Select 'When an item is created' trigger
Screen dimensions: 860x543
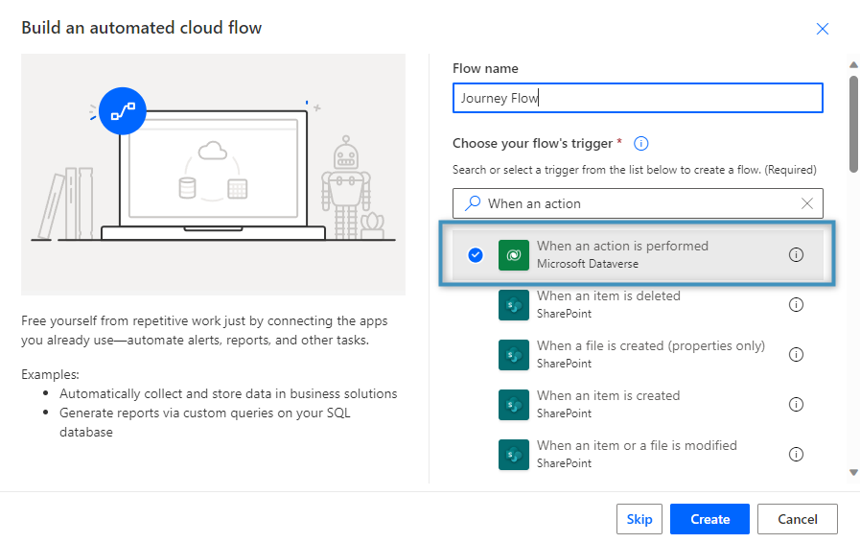(x=638, y=405)
